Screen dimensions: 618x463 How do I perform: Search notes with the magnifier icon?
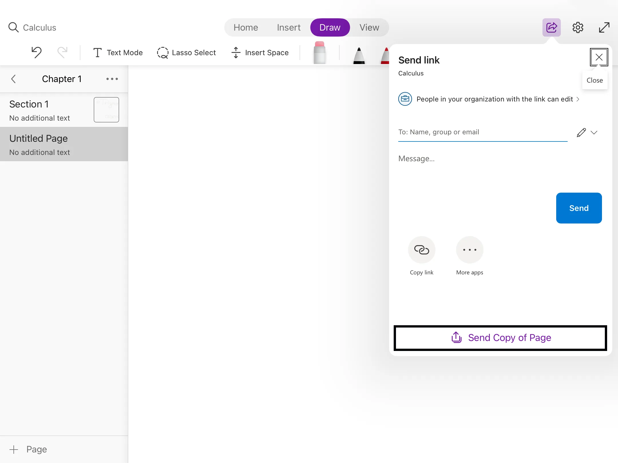click(13, 28)
